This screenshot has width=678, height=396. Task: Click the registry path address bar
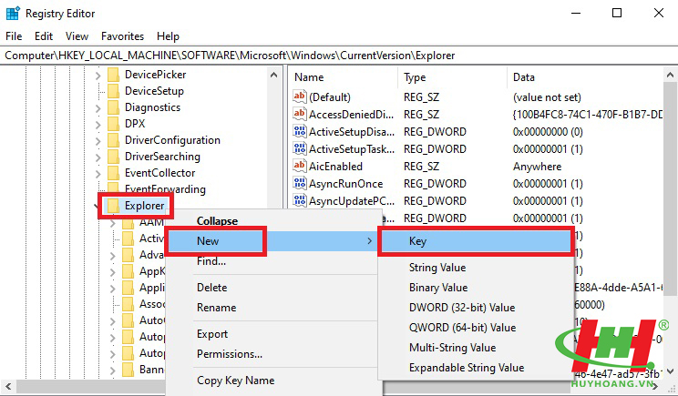coord(339,56)
